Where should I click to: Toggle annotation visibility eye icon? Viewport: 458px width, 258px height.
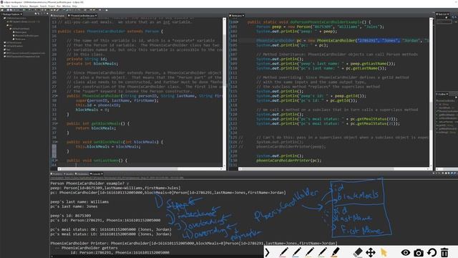(406, 252)
